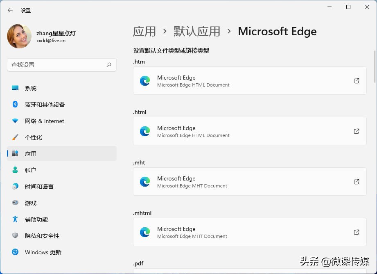Click the Bluetooth icon in sidebar

tap(15, 104)
